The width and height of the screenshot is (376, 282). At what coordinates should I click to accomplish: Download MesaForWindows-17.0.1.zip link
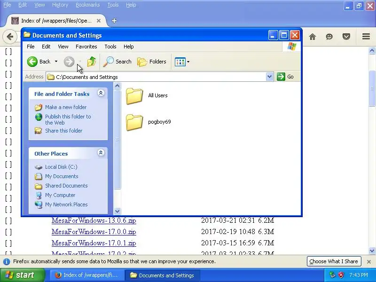click(x=94, y=243)
